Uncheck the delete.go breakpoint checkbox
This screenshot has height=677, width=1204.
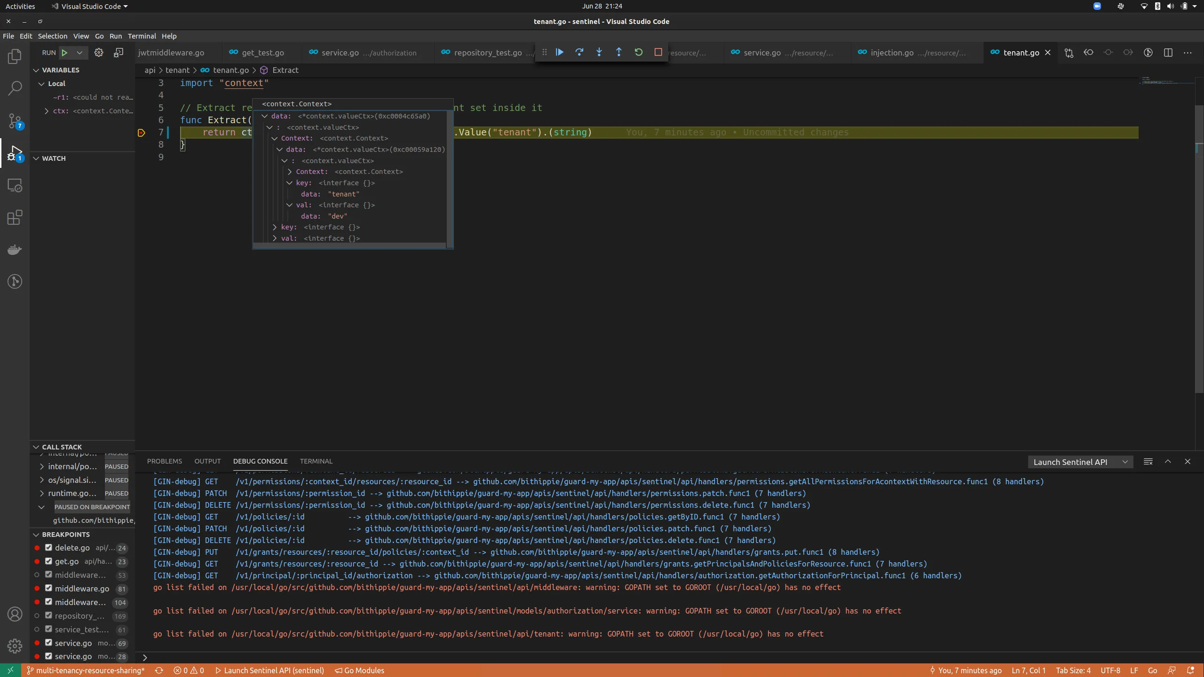[x=48, y=547]
